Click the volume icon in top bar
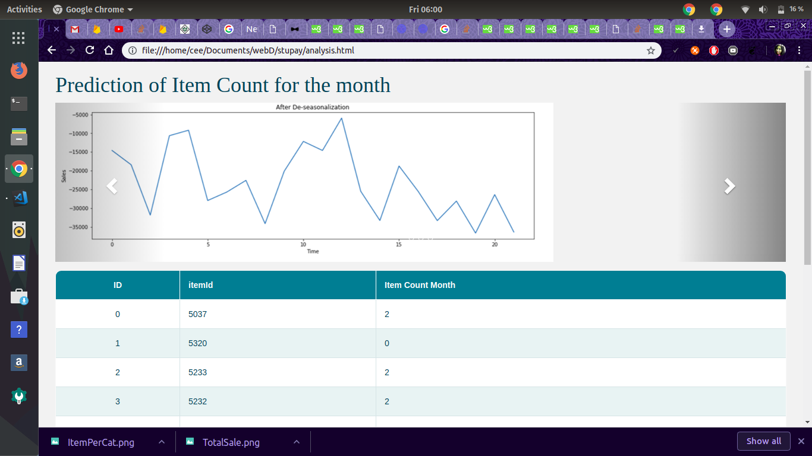 (763, 9)
